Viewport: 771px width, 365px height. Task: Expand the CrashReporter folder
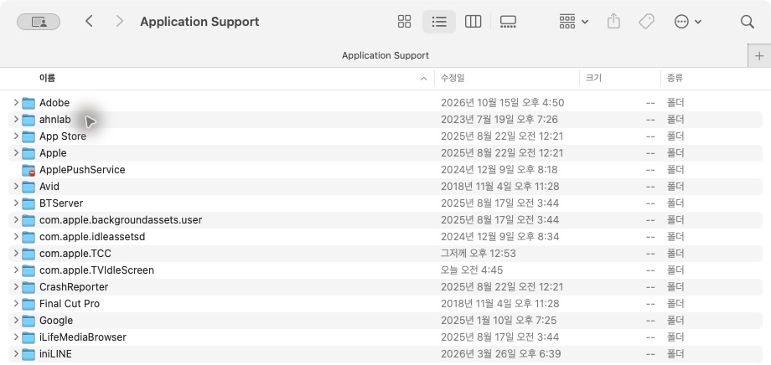coord(16,287)
